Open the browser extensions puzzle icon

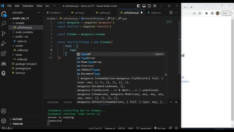207,13
